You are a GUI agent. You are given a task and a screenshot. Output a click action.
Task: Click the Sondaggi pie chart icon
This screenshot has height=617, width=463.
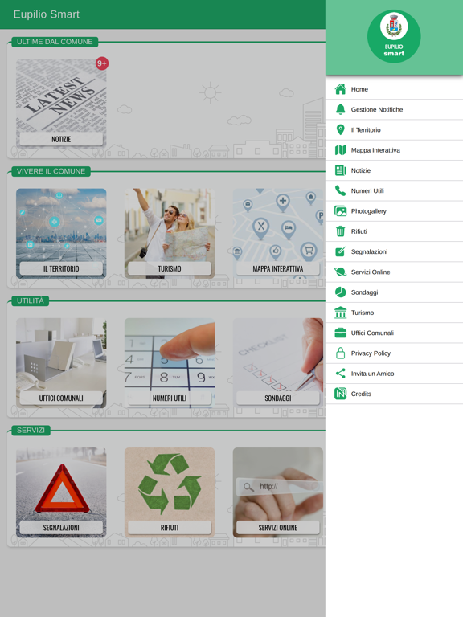(x=340, y=292)
